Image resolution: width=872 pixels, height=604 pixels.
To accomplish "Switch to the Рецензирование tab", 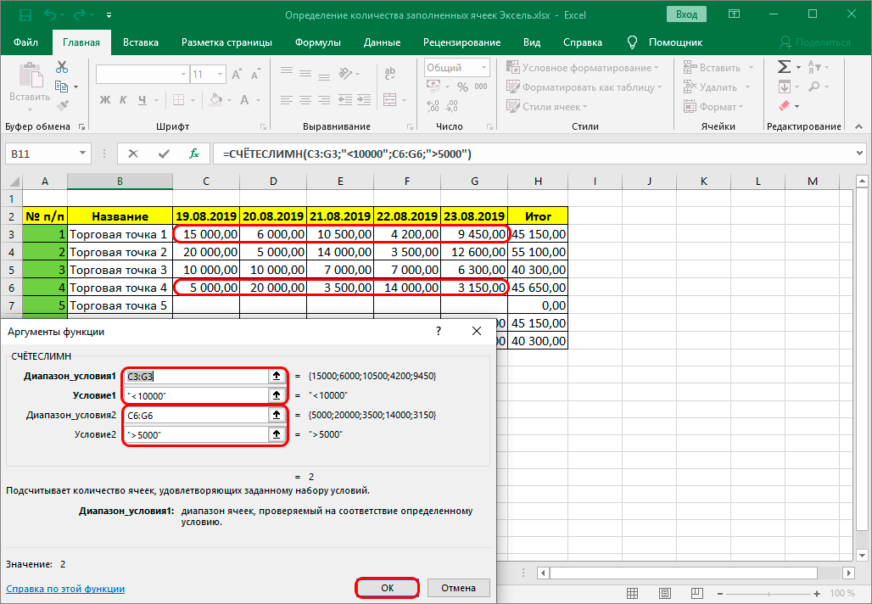I will pos(461,42).
